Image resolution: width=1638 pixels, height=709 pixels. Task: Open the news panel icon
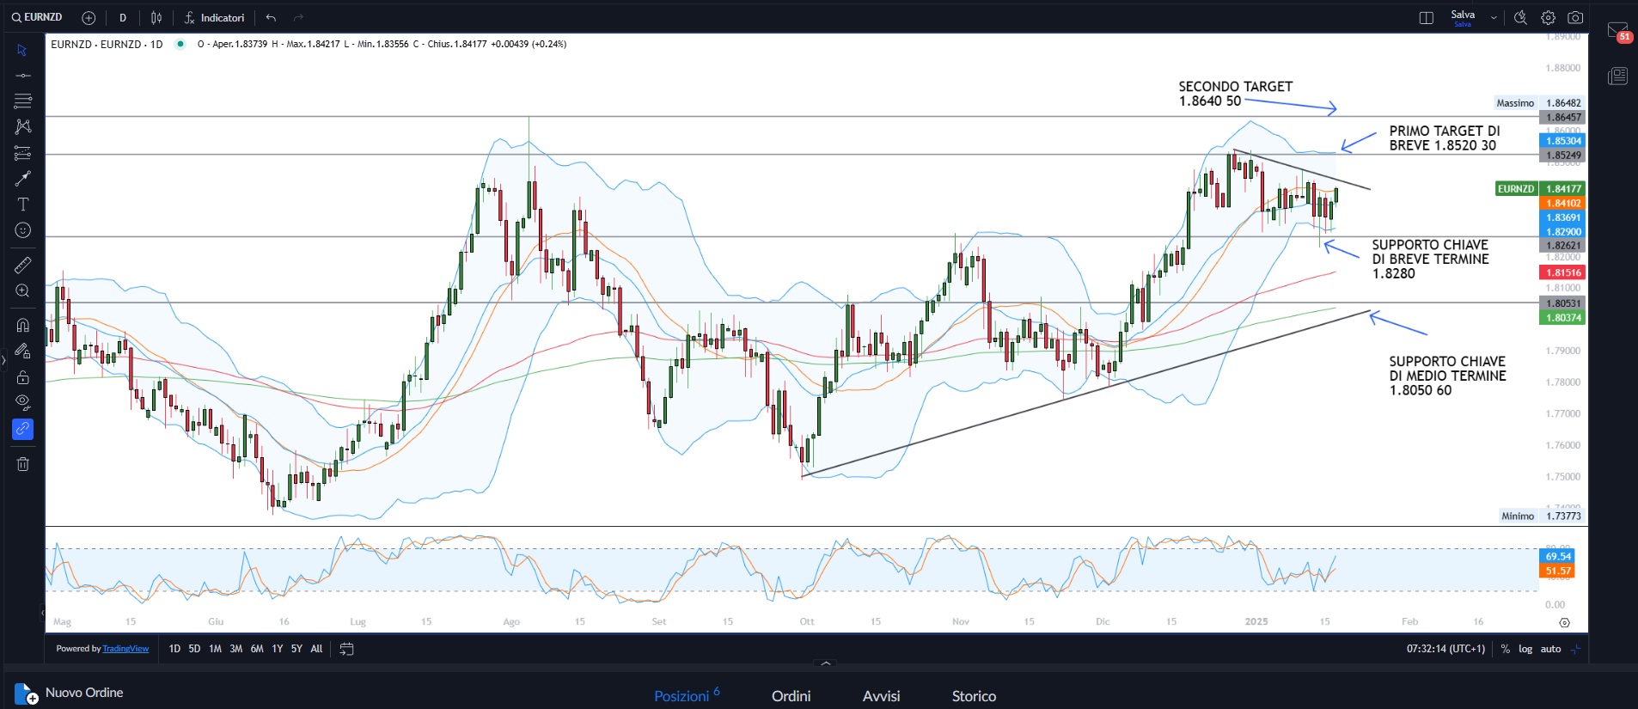point(1617,76)
